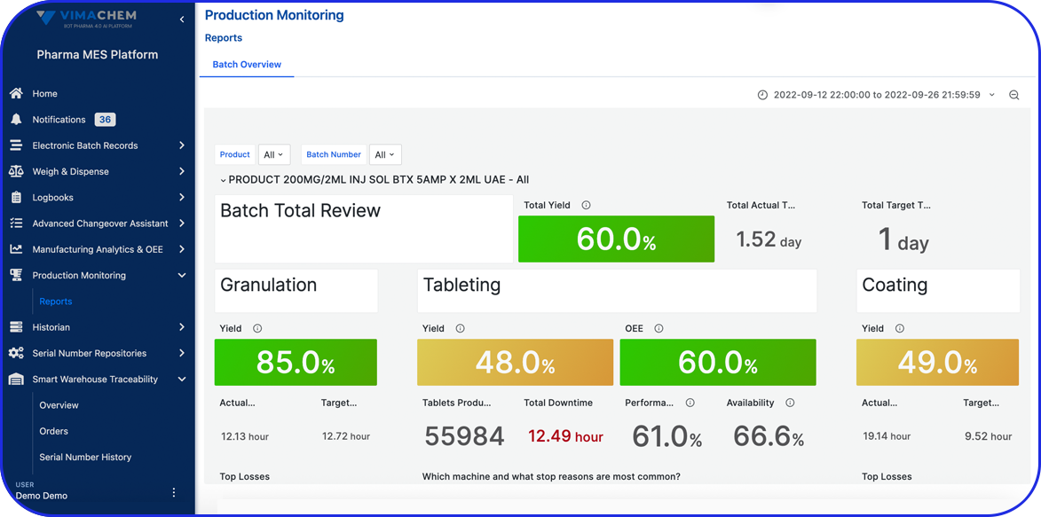Click the green Total Yield 60.0% panel

[616, 239]
